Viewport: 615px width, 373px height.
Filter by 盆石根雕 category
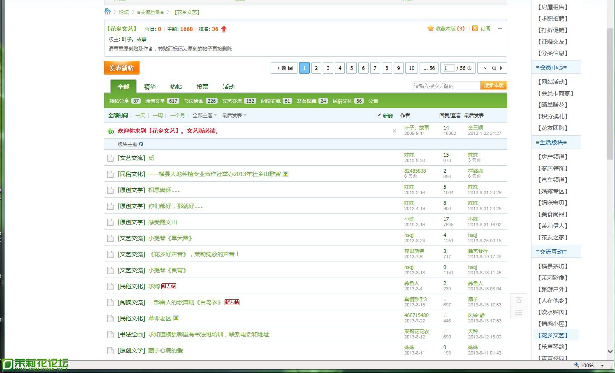(312, 101)
